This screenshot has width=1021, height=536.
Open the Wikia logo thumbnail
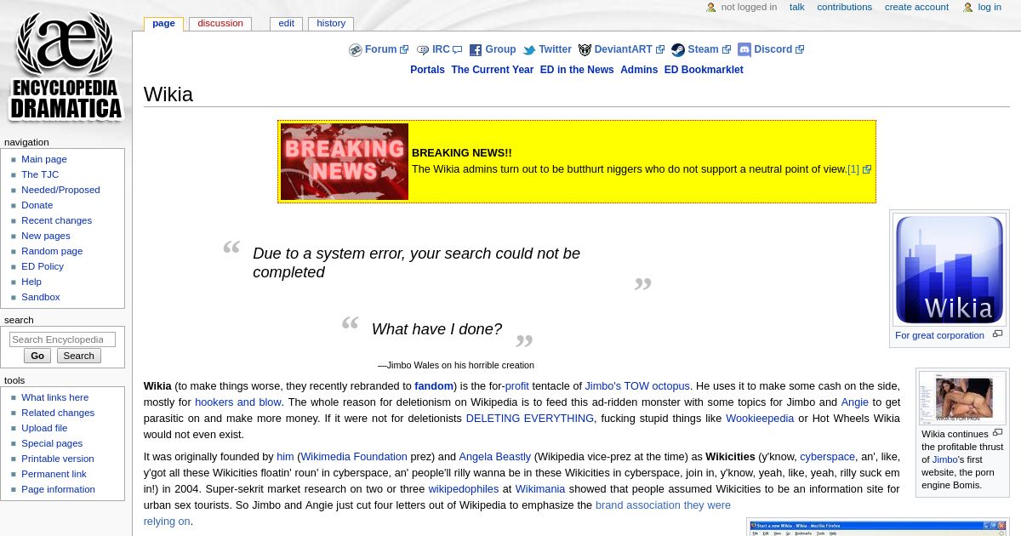pos(950,270)
